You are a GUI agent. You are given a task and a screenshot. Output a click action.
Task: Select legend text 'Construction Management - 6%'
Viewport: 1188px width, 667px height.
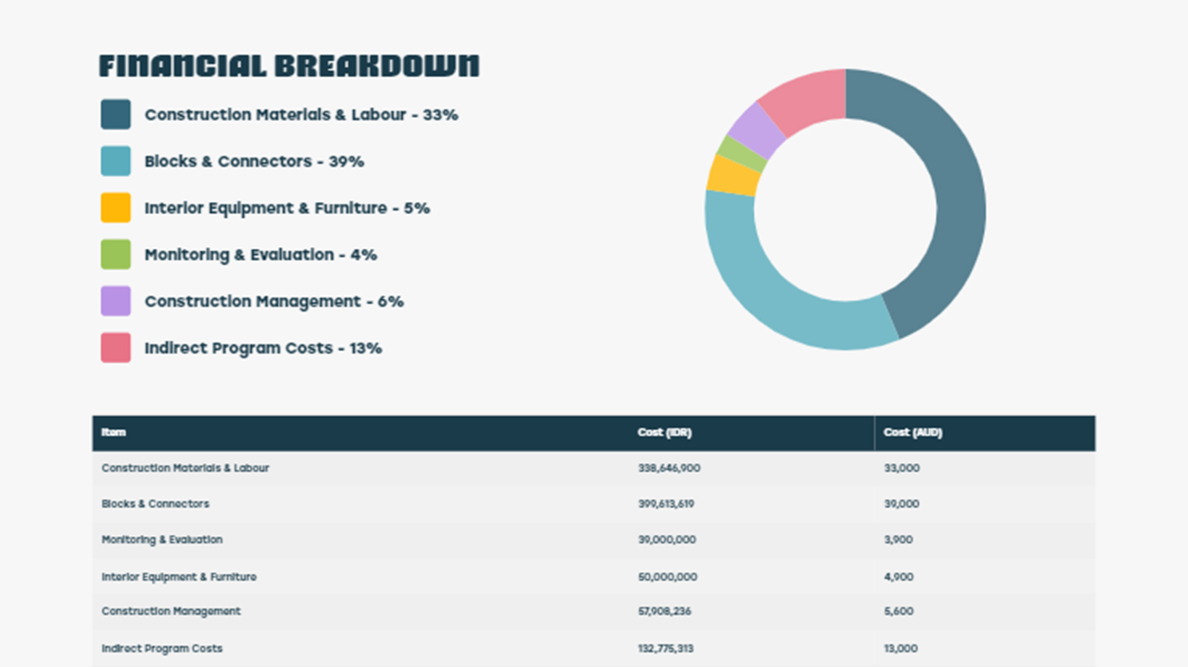pos(274,302)
